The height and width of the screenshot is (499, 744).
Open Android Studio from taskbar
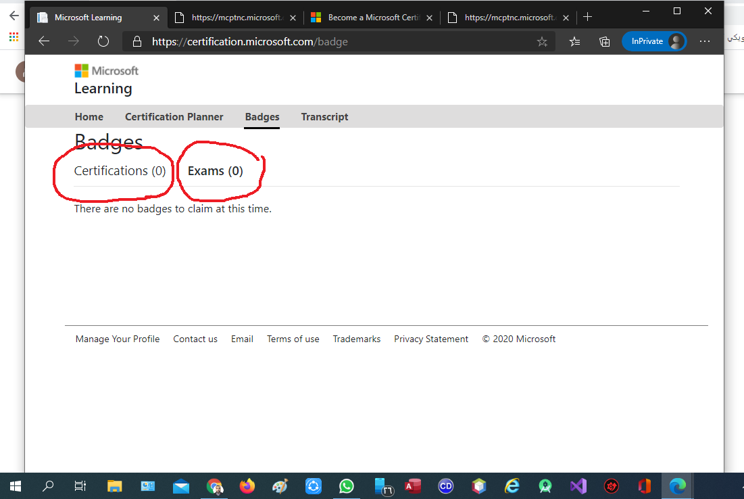545,486
